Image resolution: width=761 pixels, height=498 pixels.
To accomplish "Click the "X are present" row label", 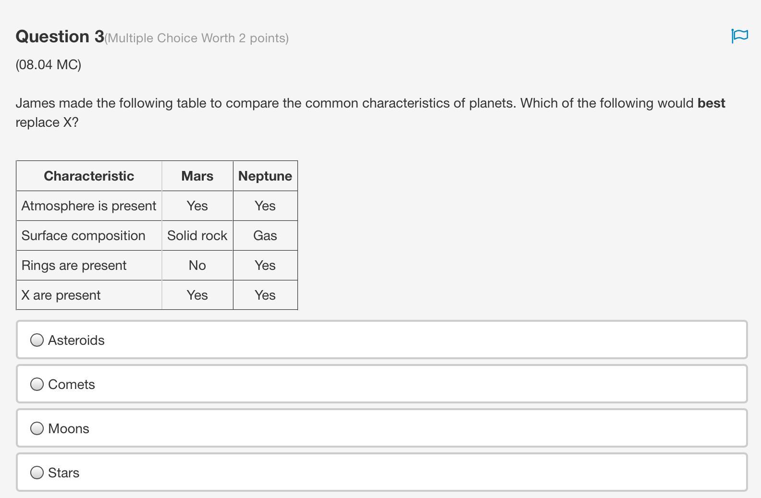I will [61, 295].
